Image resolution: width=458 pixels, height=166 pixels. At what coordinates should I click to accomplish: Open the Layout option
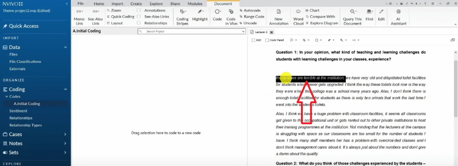pos(114,23)
